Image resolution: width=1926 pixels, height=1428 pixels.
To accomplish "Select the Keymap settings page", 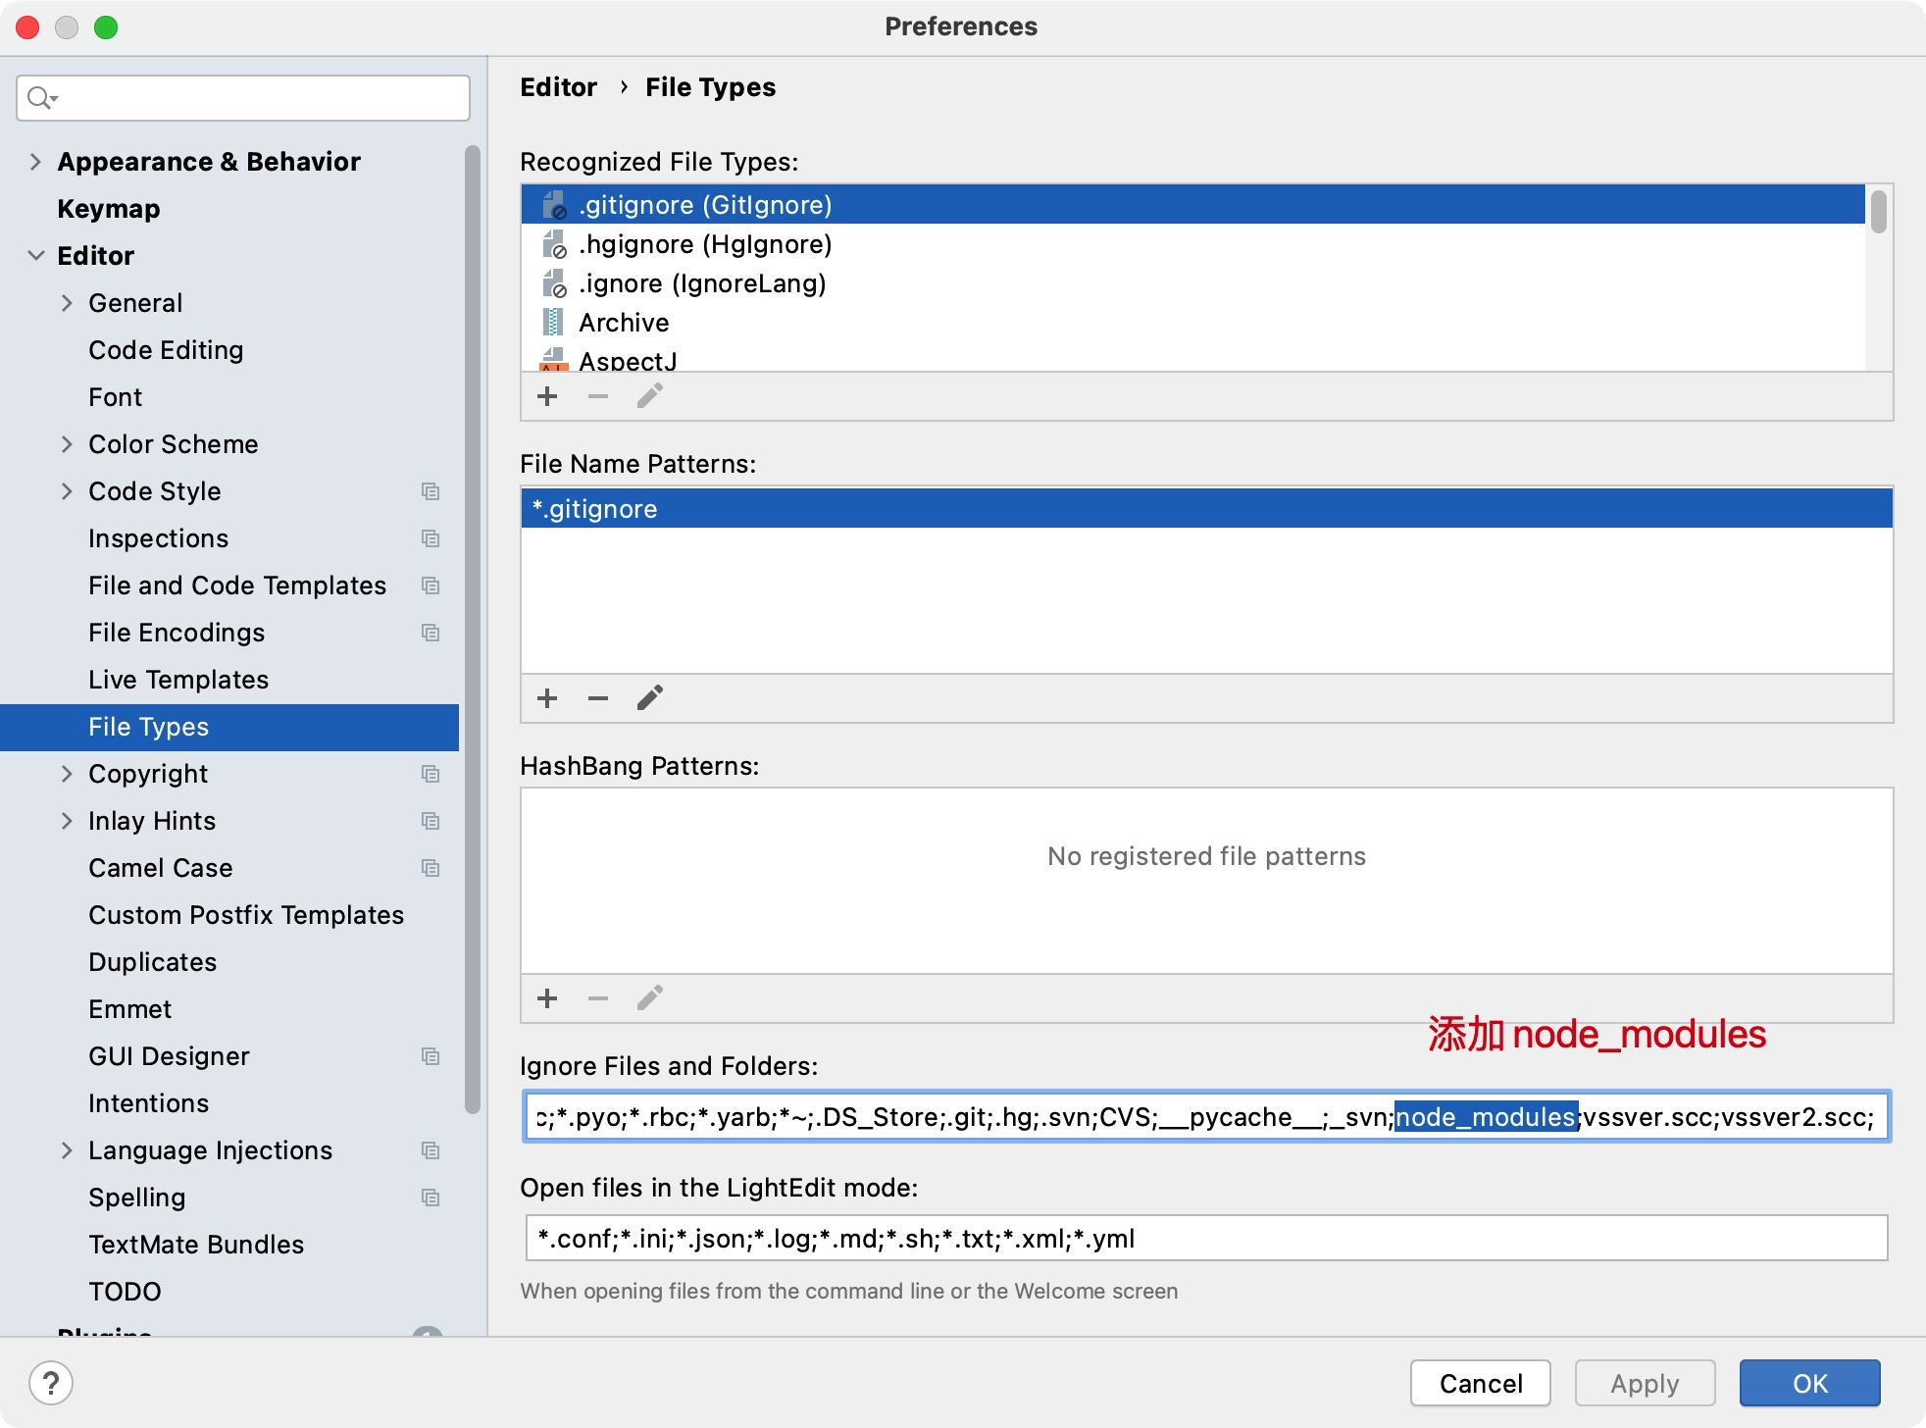I will pyautogui.click(x=109, y=209).
